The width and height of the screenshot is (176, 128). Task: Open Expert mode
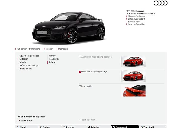click(26, 121)
